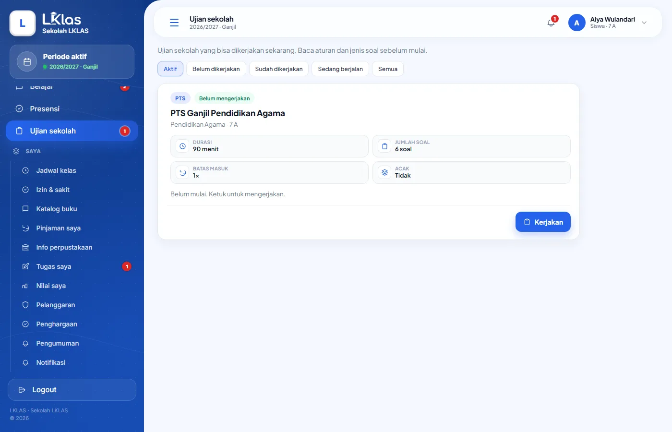The image size is (672, 432).
Task: Click the Belum mengerjakan status badge
Action: pyautogui.click(x=224, y=98)
